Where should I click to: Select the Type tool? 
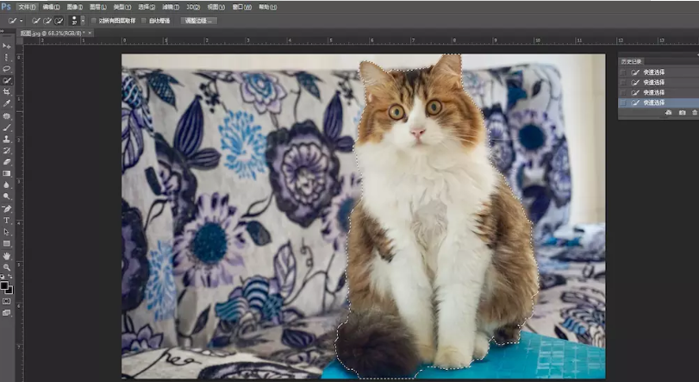[7, 220]
